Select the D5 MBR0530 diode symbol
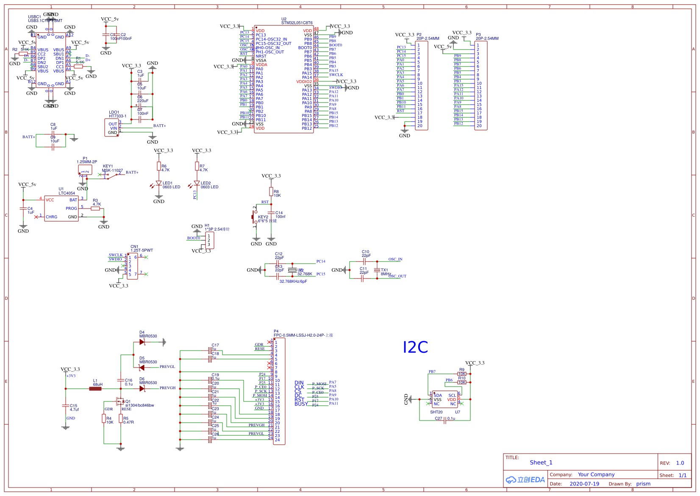The image size is (700, 496). [x=142, y=368]
